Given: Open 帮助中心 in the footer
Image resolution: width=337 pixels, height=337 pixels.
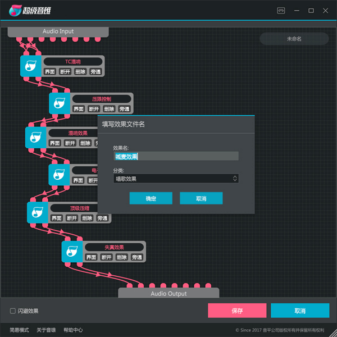Looking at the screenshot, I should 73,330.
